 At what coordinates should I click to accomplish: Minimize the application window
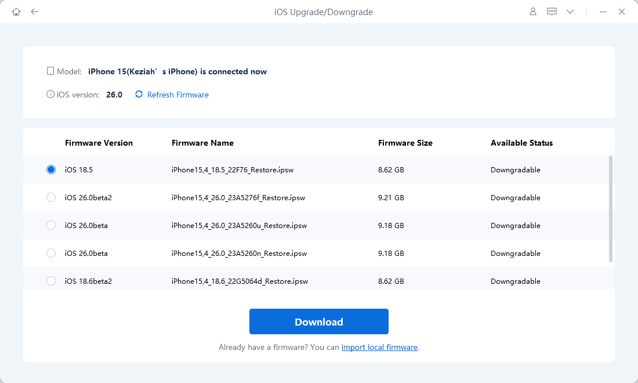tap(604, 12)
